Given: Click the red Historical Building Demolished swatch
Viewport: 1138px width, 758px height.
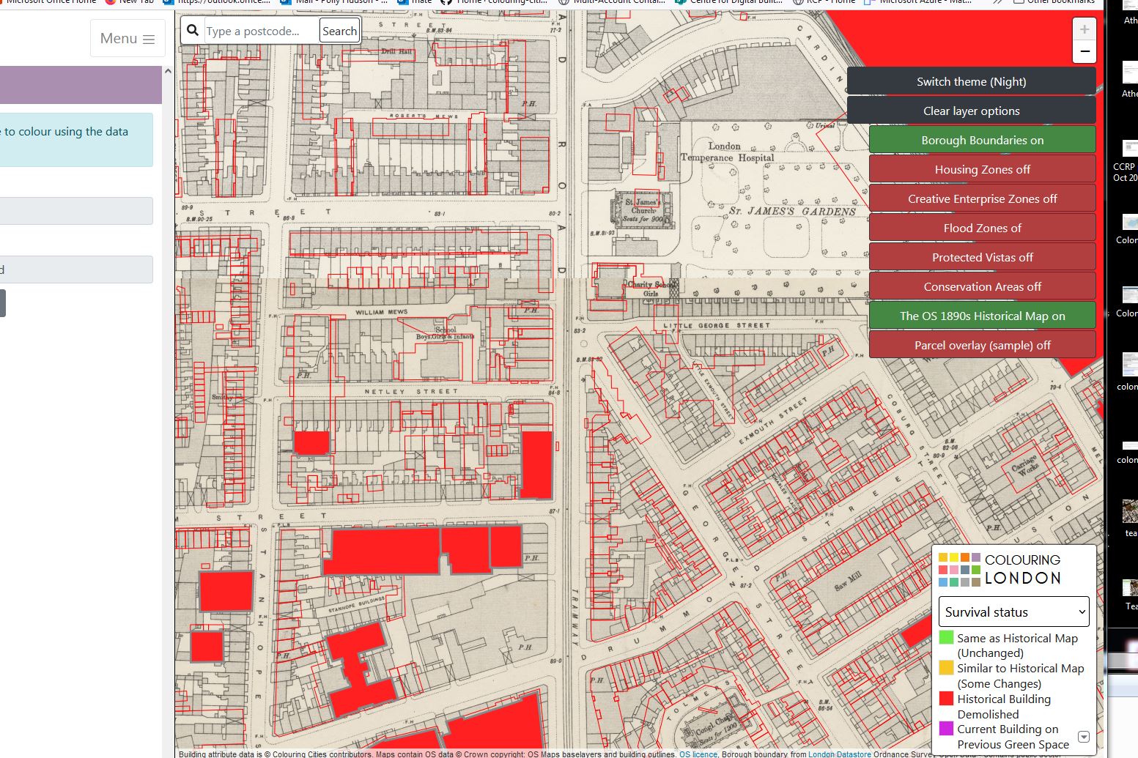Looking at the screenshot, I should (x=946, y=698).
